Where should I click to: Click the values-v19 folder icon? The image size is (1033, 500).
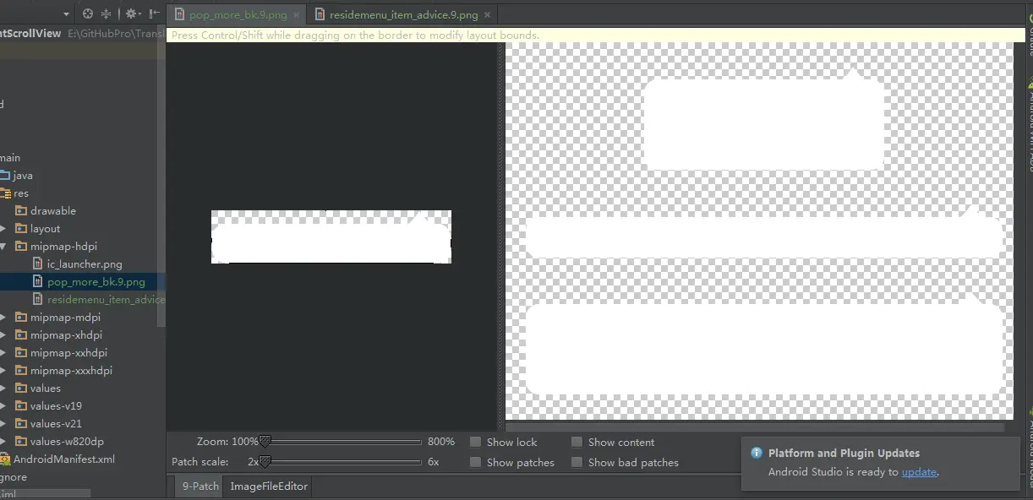tap(21, 406)
